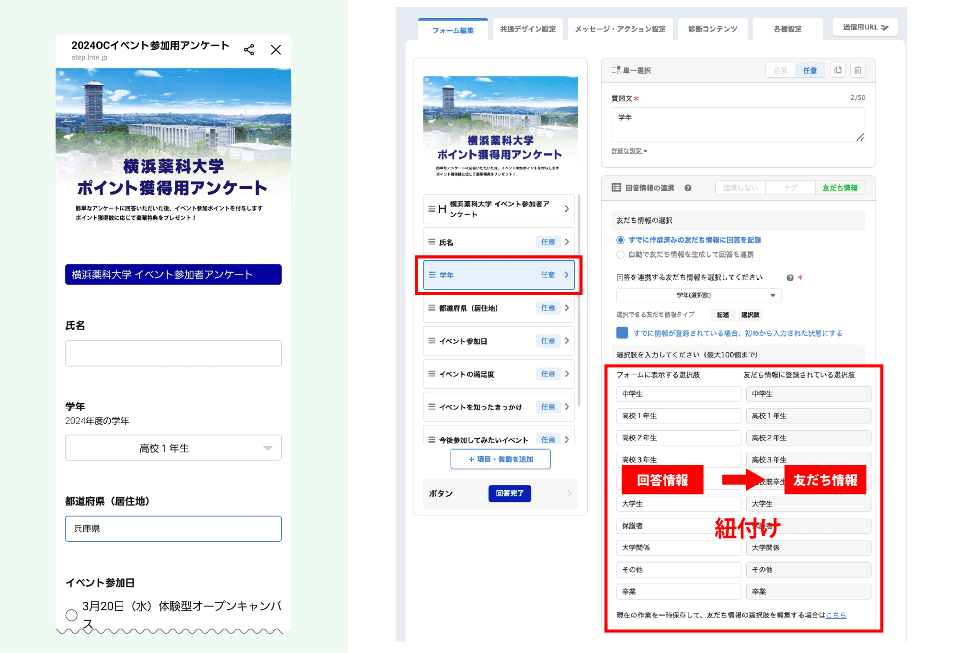Select the 自動で友だち情報を生成して回答を連携 radio option

[620, 254]
